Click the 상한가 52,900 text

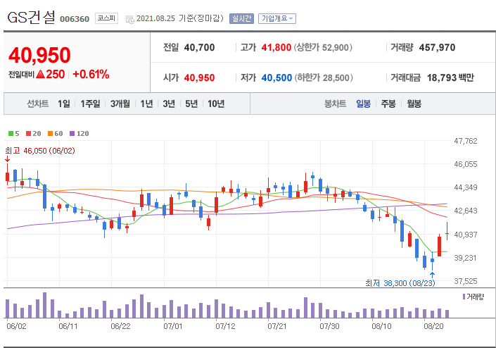tap(323, 47)
